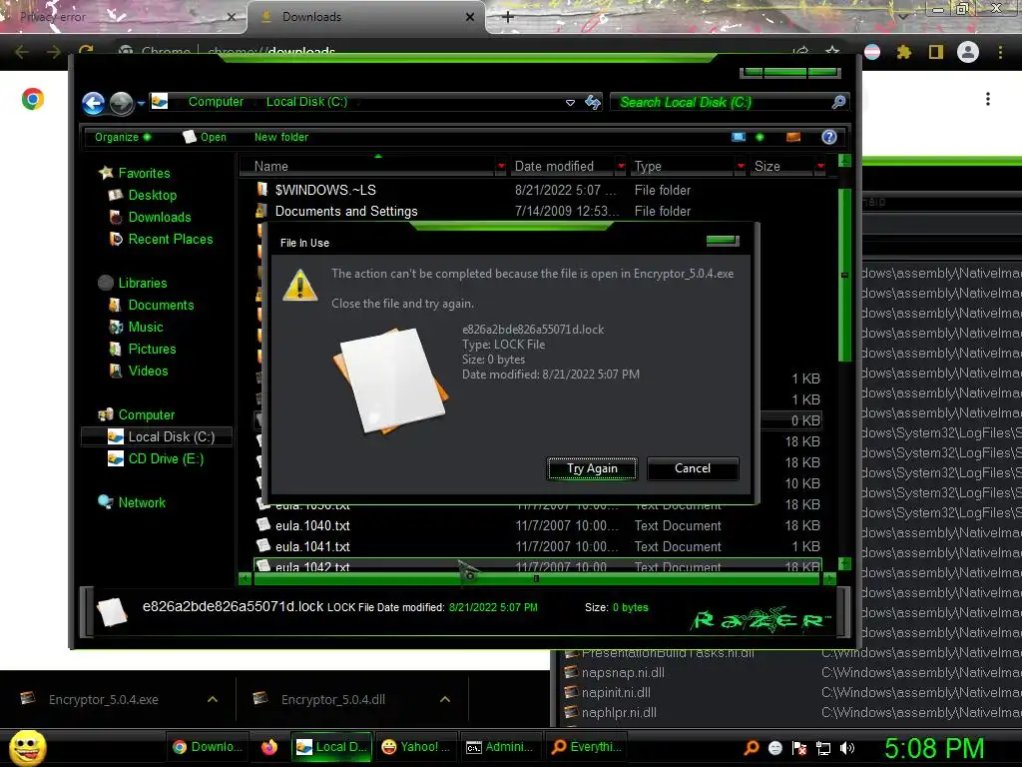Launch Firefox from taskbar

[269, 747]
